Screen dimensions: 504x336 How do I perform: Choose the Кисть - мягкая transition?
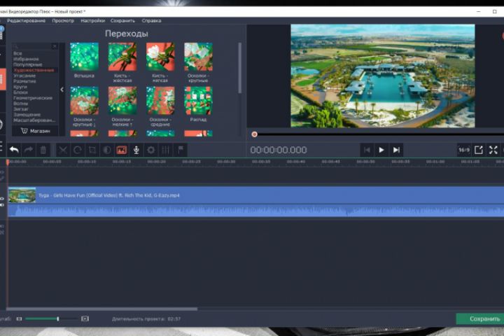click(x=160, y=57)
